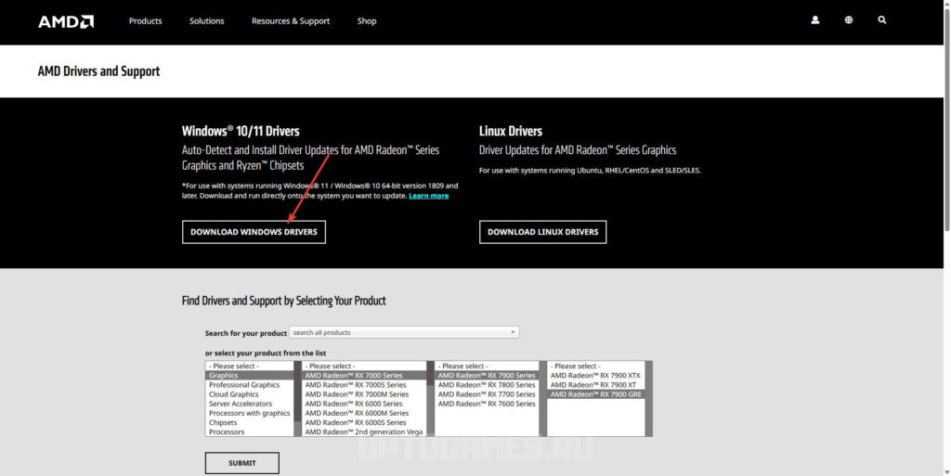Click the search magnifier icon
Screen dimensions: 951x476
click(x=882, y=20)
